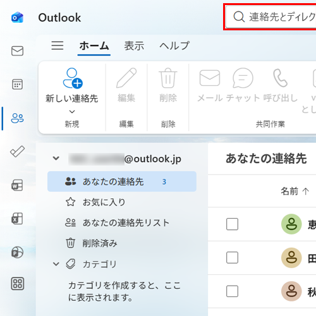This screenshot has width=316, height=316.
Task: Click the 新しい連絡先 person-plus icon
Action: (73, 78)
